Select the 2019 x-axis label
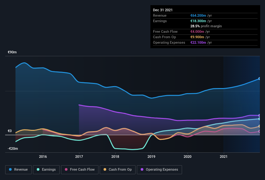 [151, 157]
